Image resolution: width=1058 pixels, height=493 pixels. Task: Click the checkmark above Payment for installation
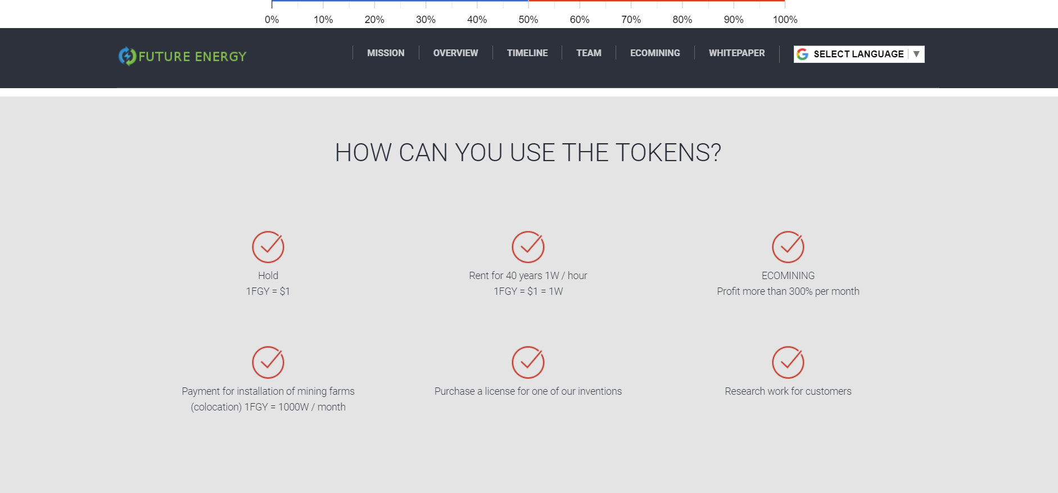coord(268,362)
